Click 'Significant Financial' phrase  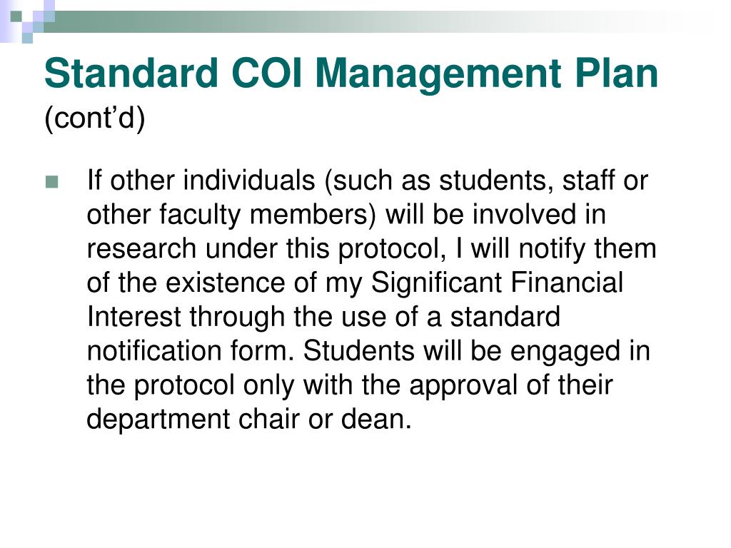(497, 283)
